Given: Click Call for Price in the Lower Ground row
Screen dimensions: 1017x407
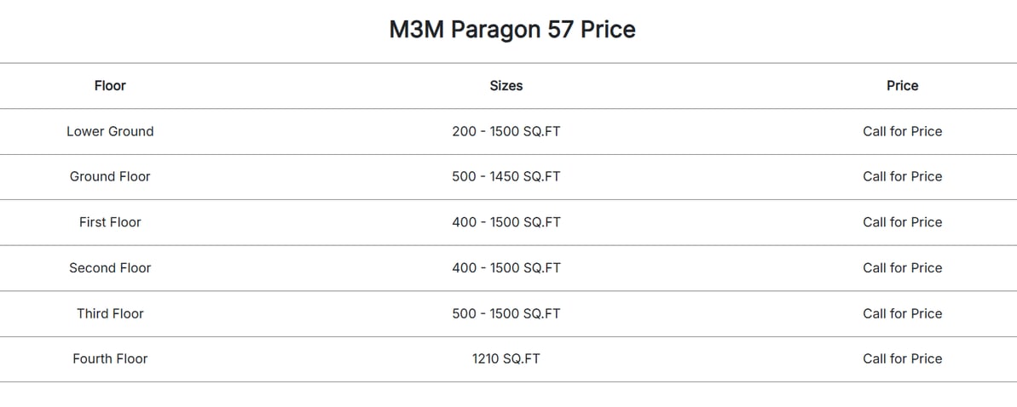Looking at the screenshot, I should [x=902, y=132].
